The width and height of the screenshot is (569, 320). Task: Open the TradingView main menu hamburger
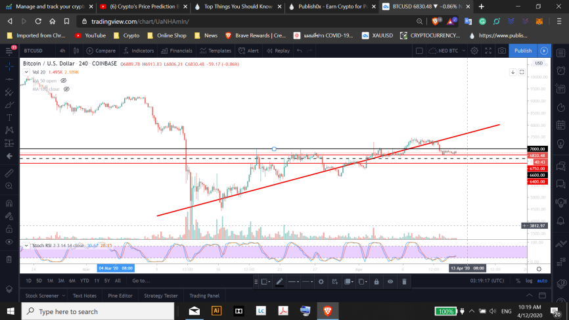pyautogui.click(x=9, y=51)
